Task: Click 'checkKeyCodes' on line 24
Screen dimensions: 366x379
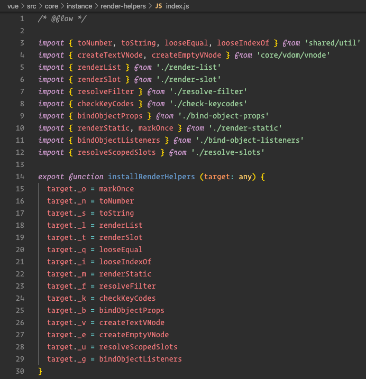Action: (127, 298)
